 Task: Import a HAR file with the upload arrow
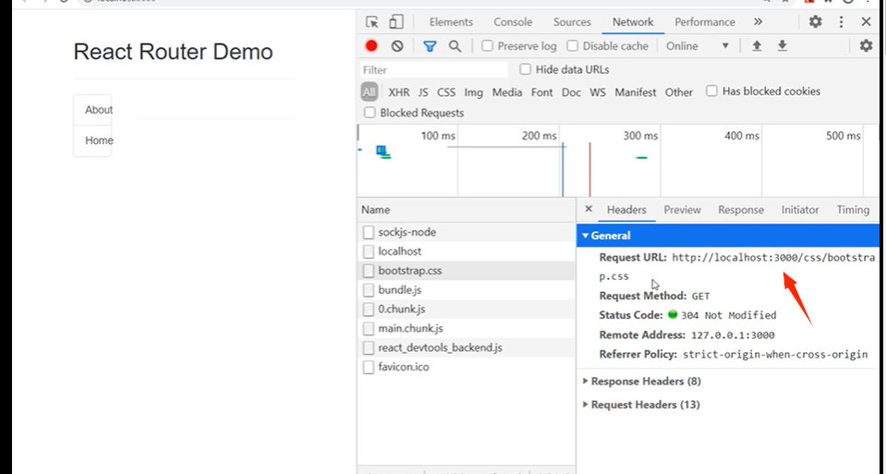pos(757,46)
